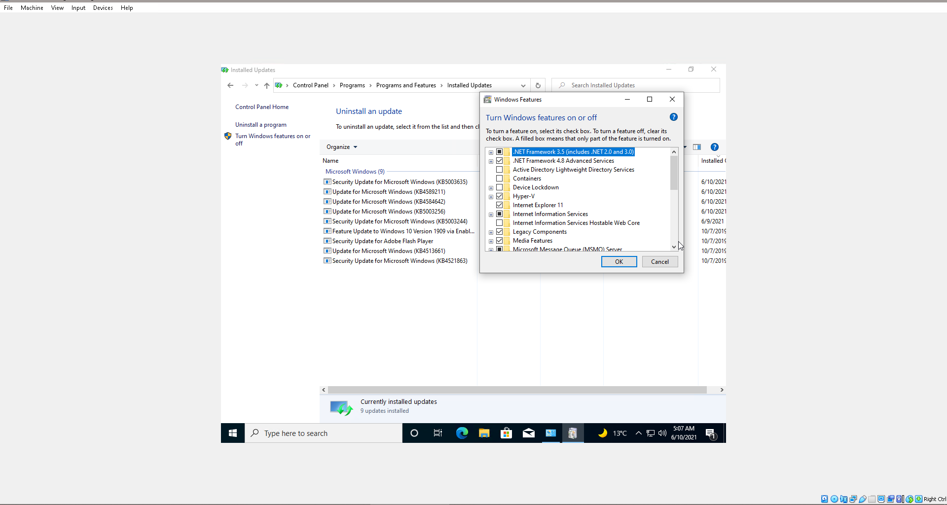Go up one level in Control Panel
The width and height of the screenshot is (947, 505).
tap(267, 85)
